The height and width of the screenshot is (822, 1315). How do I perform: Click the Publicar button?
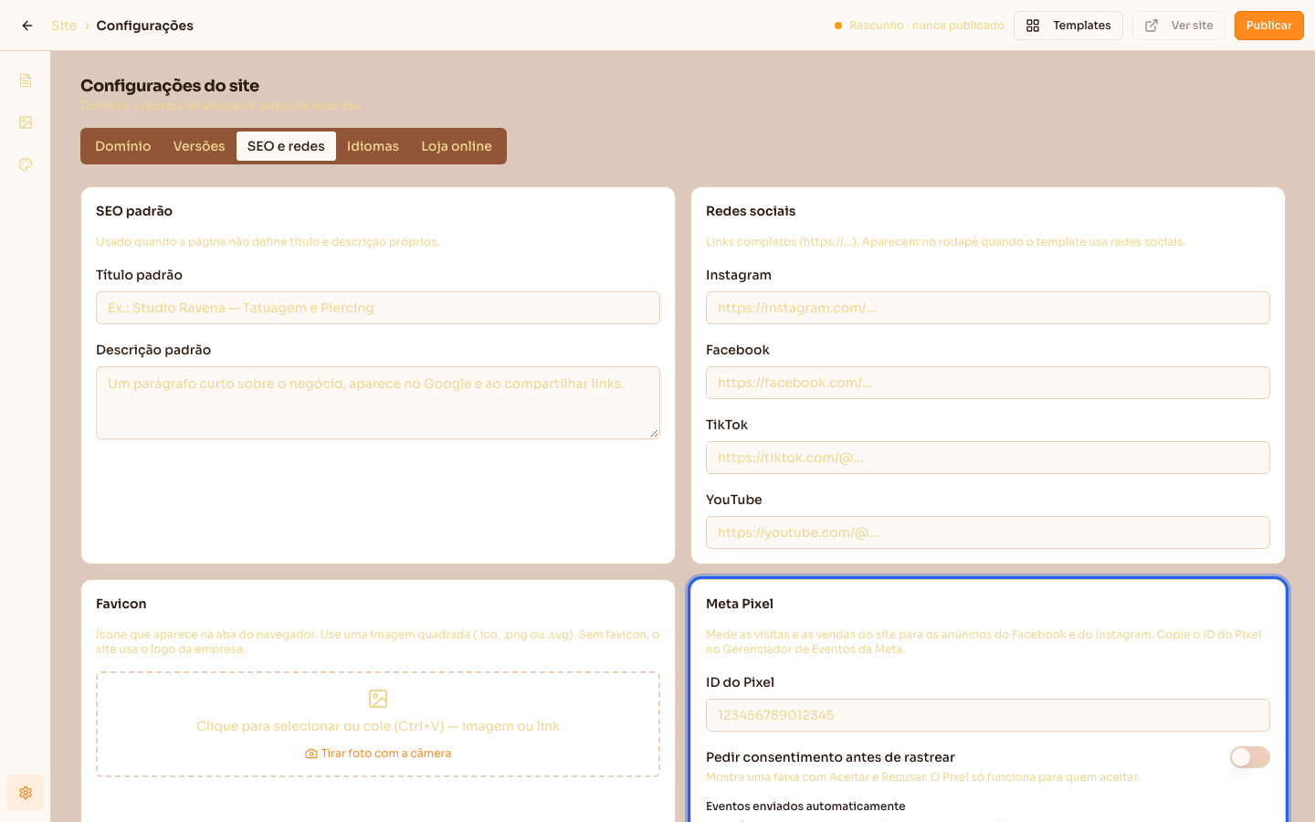[x=1269, y=26]
